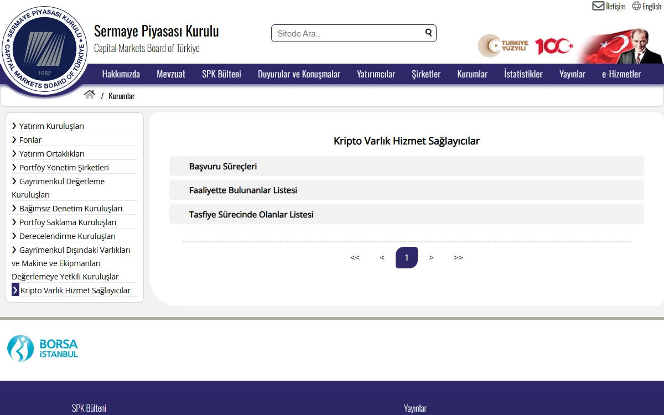Open Bağımsız Denetim Kuruluşları sidebar item
This screenshot has height=415, width=664.
(71, 209)
